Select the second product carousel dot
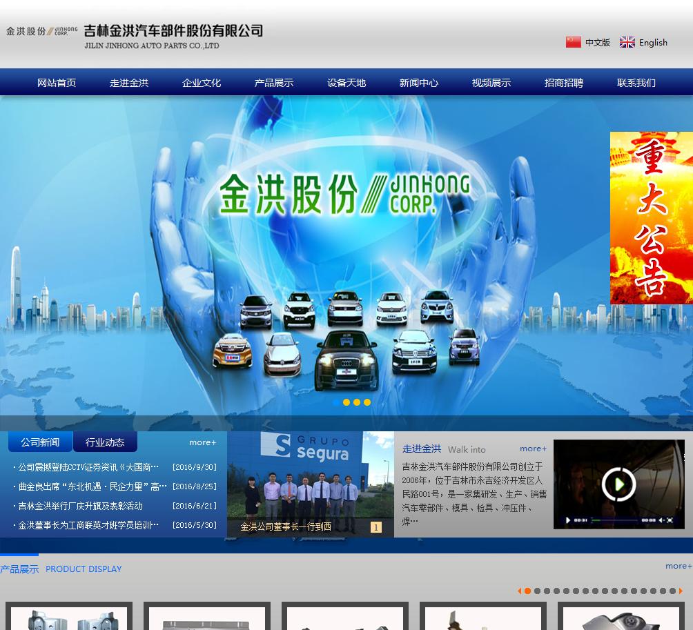Image resolution: width=693 pixels, height=630 pixels. point(538,591)
